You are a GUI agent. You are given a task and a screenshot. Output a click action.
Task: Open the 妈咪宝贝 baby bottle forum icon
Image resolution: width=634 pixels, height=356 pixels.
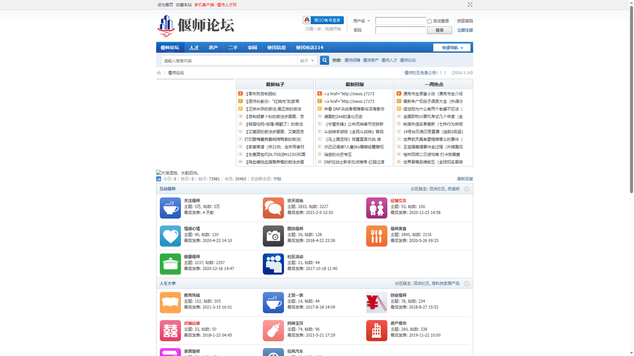273,331
